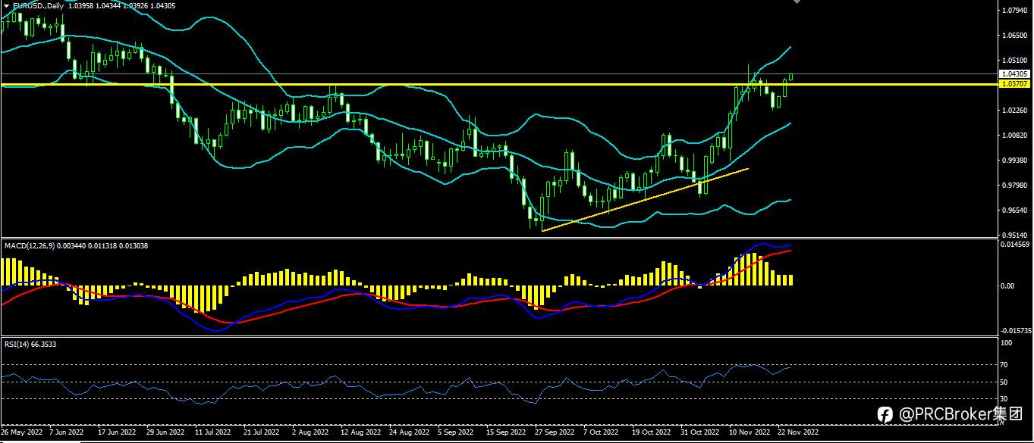This screenshot has width=1034, height=443.
Task: Open the dropdown arrow beside EURUSD title
Action: (x=7, y=5)
